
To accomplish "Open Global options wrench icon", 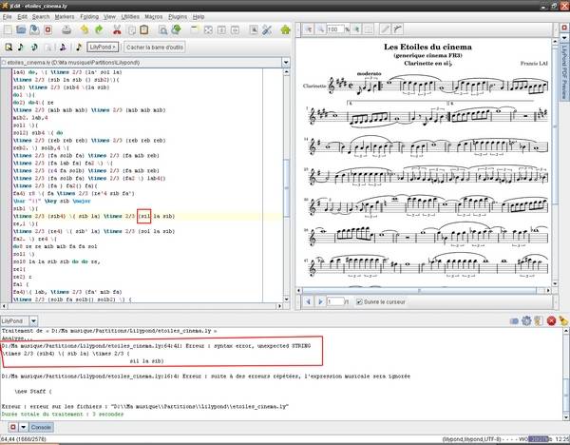I will 267,29.
